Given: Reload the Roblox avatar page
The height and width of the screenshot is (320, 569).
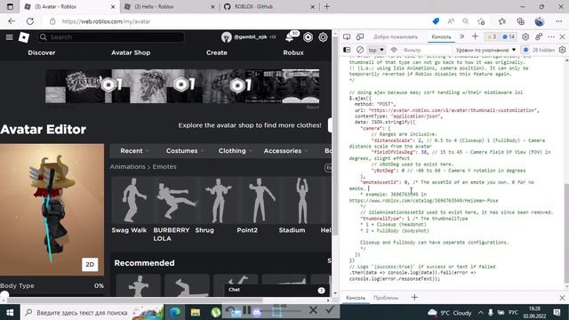Looking at the screenshot, I should tap(30, 21).
